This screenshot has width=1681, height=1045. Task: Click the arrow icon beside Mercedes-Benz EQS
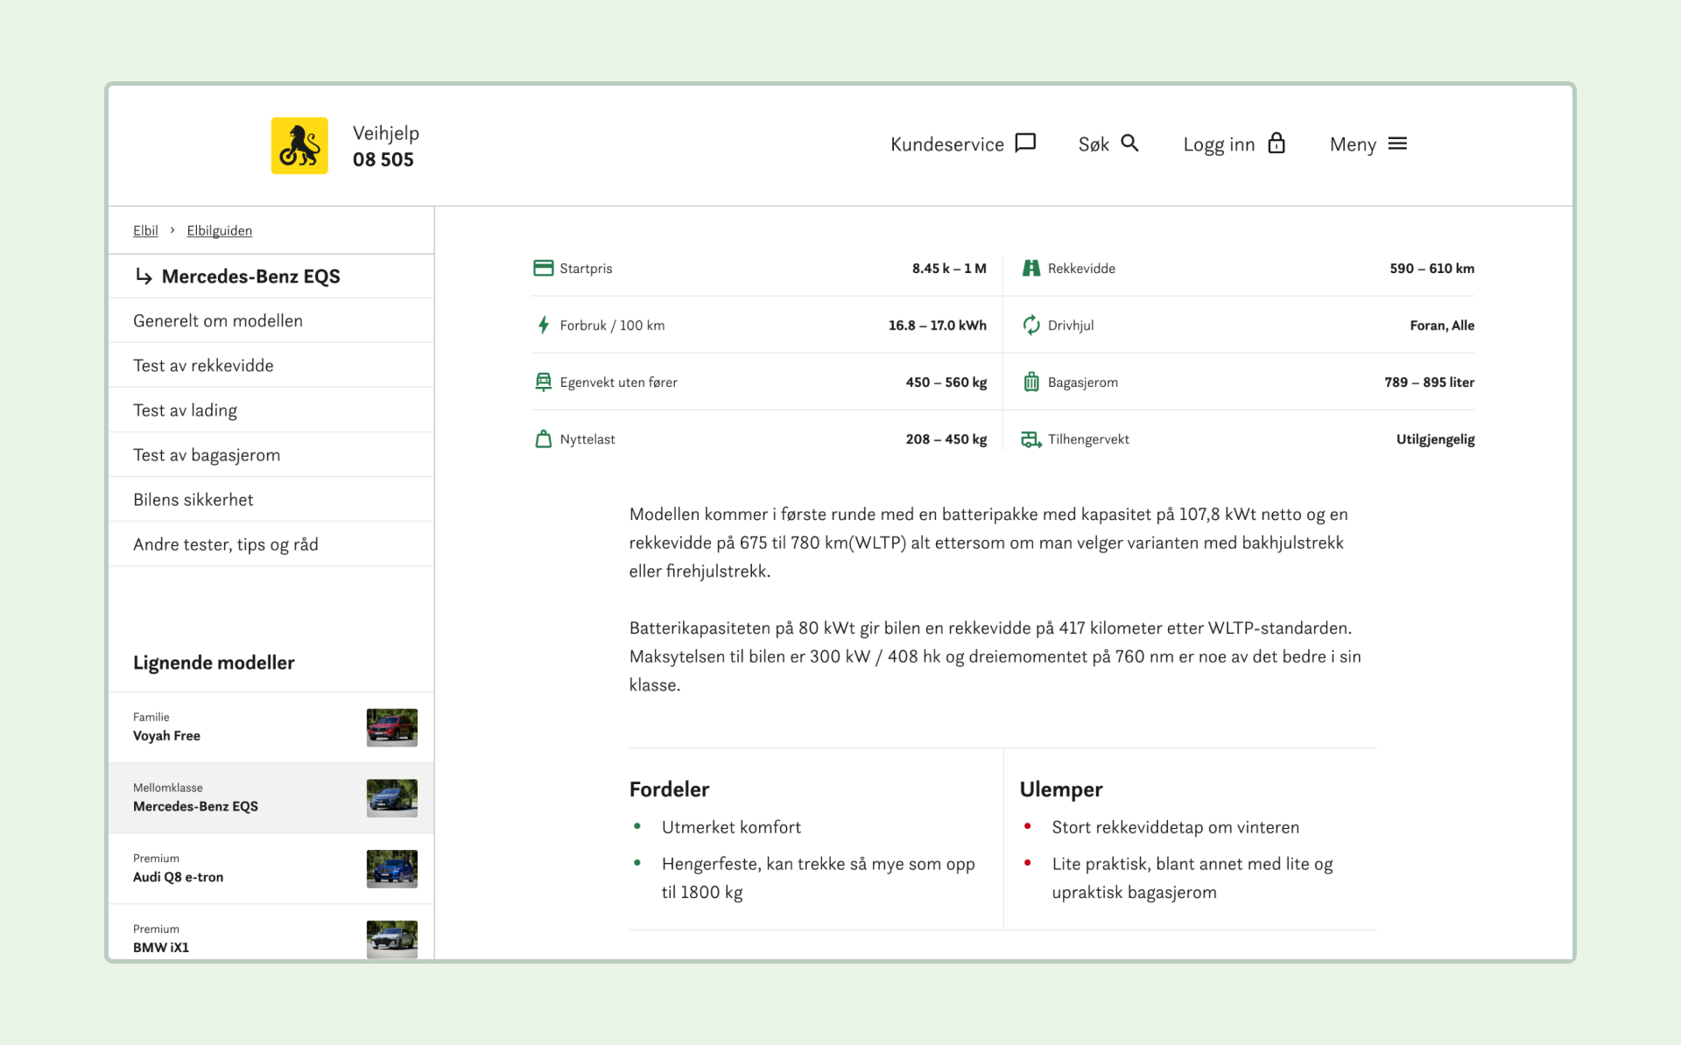click(x=144, y=277)
